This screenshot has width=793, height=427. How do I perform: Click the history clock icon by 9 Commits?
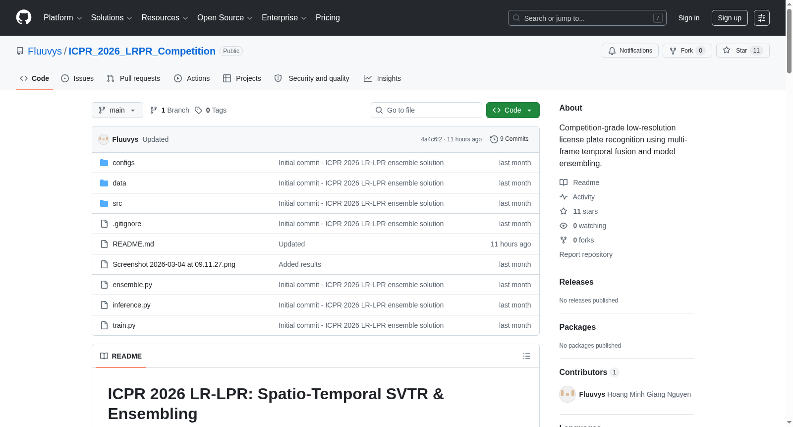coord(494,139)
